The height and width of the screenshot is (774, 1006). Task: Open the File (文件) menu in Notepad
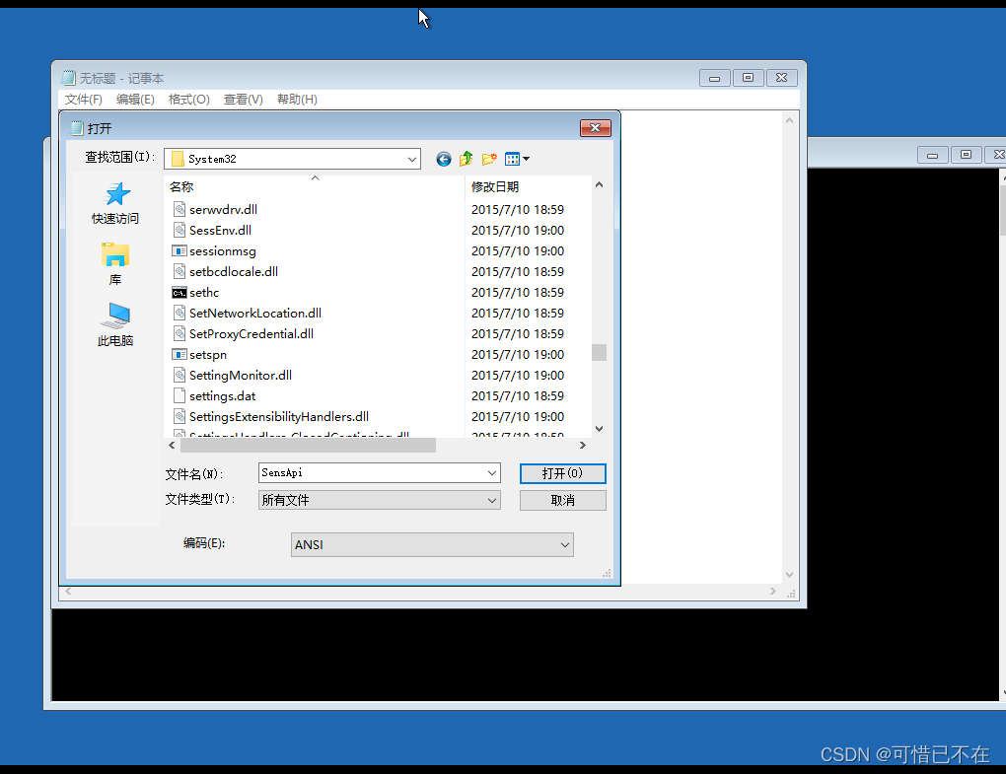tap(84, 100)
